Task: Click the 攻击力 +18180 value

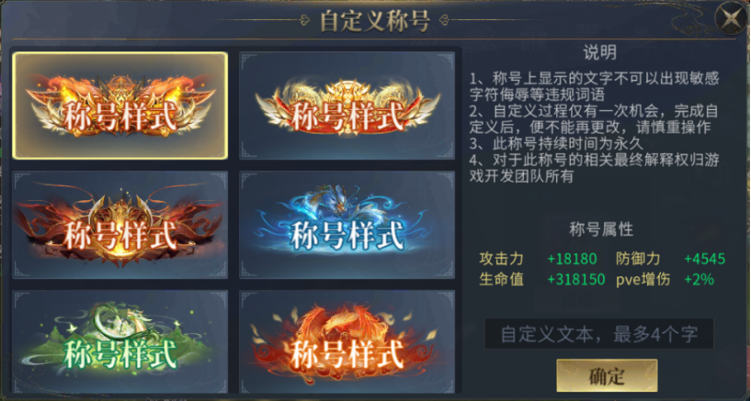Action: (x=572, y=259)
